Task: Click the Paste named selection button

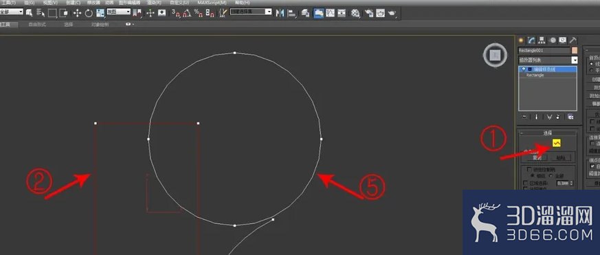Action: 562,157
